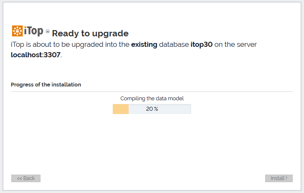Viewport: 304px width, 193px height.
Task: Select the database name itop30
Action: (202, 44)
